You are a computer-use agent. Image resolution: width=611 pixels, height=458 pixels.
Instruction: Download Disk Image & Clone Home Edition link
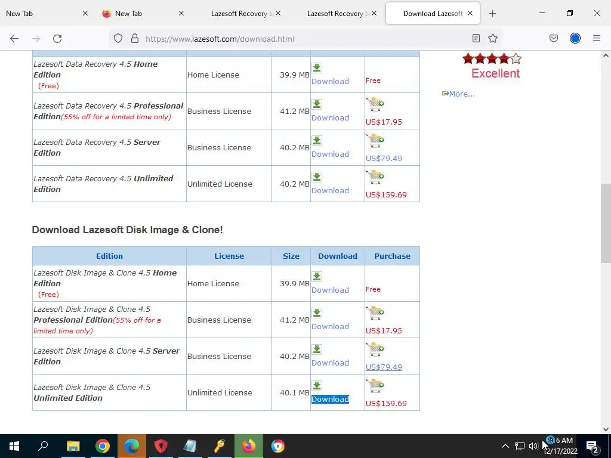point(330,290)
